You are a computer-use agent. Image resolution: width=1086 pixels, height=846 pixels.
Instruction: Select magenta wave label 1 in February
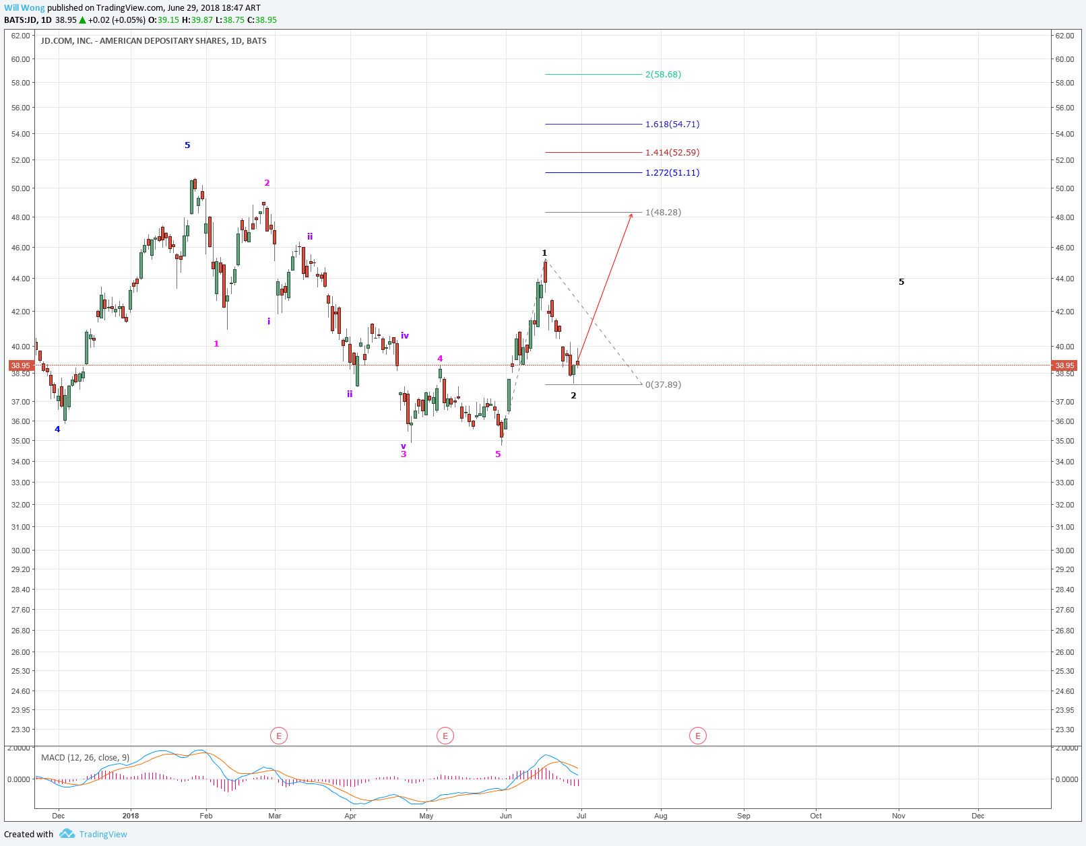(x=216, y=344)
